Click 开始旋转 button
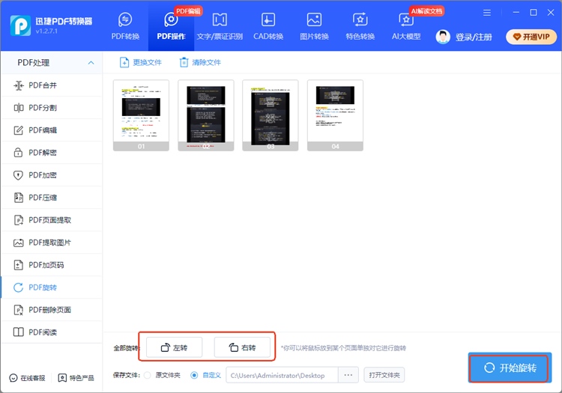 coord(510,368)
